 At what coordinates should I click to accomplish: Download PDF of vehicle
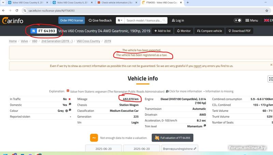[x=240, y=31]
